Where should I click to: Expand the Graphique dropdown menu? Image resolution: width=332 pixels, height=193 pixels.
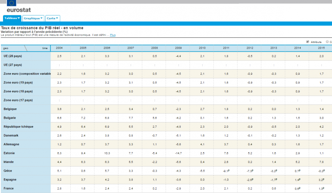(x=33, y=18)
